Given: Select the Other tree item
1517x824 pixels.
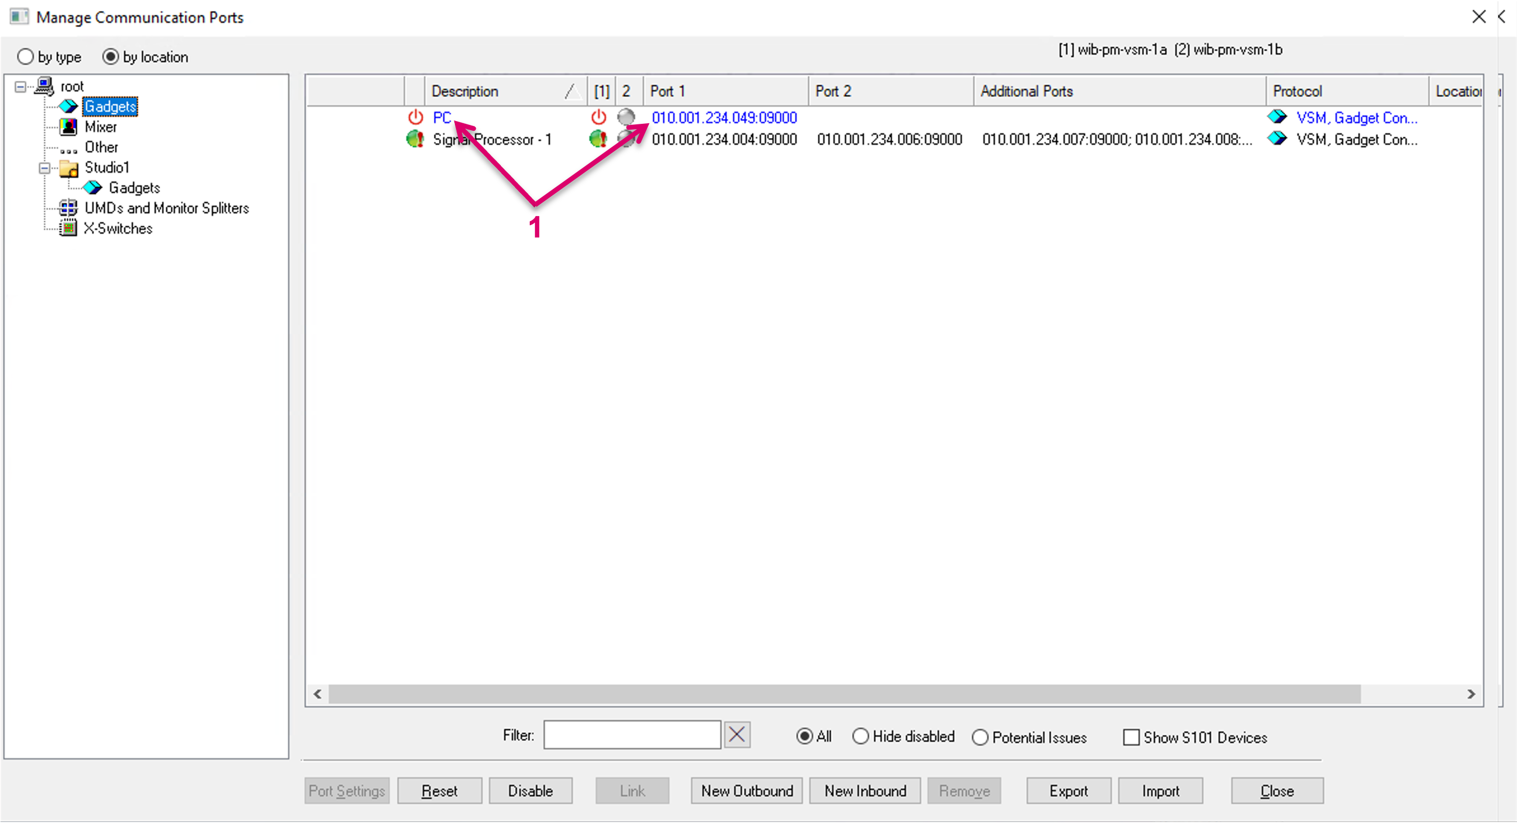Looking at the screenshot, I should click(101, 147).
